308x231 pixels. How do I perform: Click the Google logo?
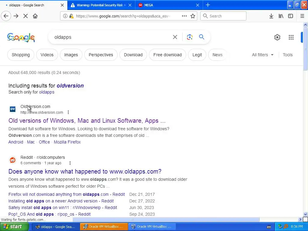(21, 37)
